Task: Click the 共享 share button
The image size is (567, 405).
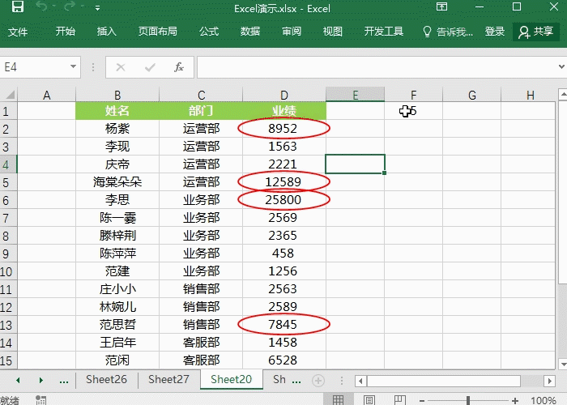Action: pyautogui.click(x=536, y=32)
